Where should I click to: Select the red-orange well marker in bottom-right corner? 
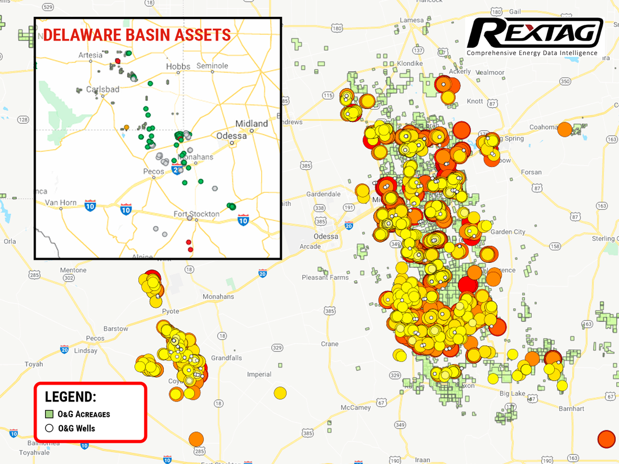click(x=606, y=439)
